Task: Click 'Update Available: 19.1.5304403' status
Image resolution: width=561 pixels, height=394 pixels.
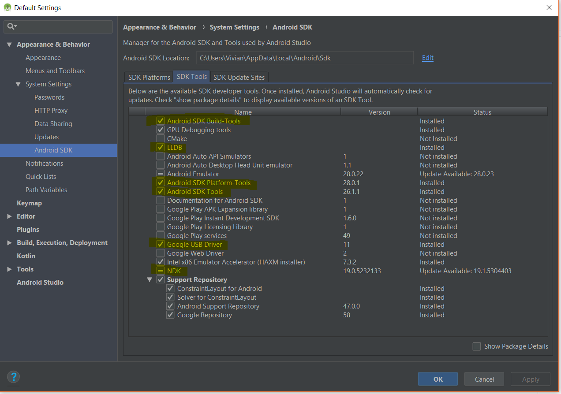Action: (466, 271)
